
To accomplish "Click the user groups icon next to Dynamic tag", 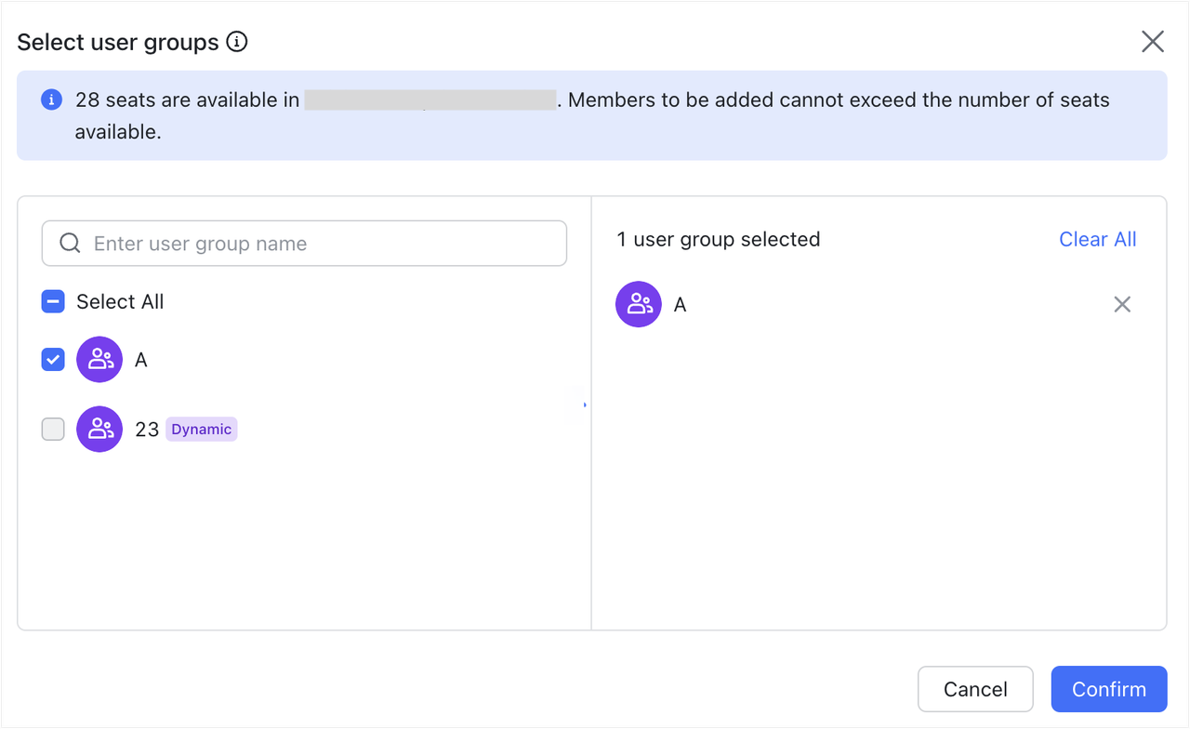I will click(99, 429).
